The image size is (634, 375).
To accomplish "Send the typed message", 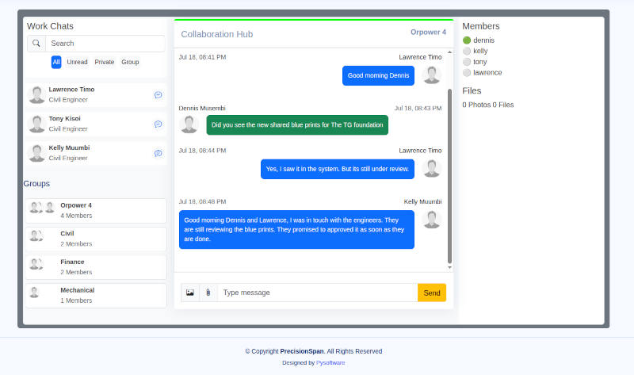I will [x=432, y=293].
